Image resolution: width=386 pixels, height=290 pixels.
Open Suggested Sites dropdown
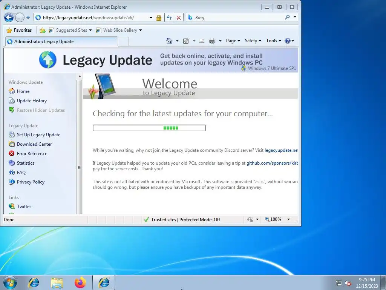pyautogui.click(x=70, y=30)
